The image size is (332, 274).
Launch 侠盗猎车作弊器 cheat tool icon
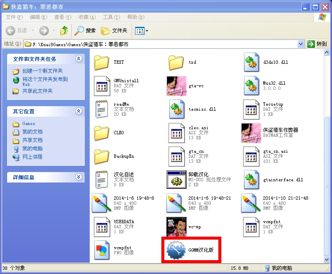pos(251,133)
